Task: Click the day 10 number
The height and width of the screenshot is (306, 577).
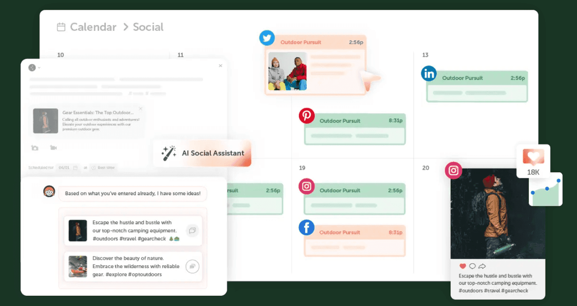Action: click(61, 55)
